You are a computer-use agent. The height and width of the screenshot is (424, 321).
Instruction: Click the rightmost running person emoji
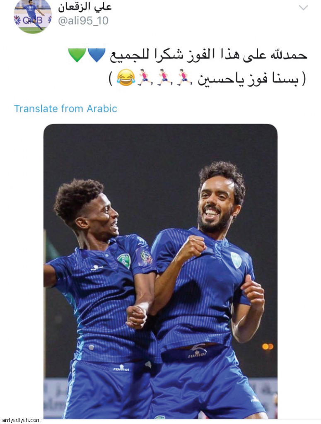click(184, 77)
